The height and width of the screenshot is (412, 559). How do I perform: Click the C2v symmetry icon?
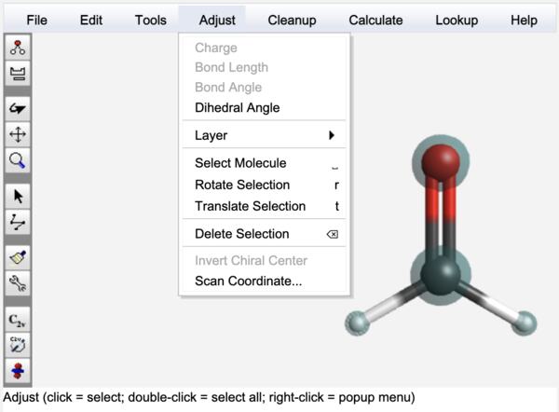coord(18,320)
